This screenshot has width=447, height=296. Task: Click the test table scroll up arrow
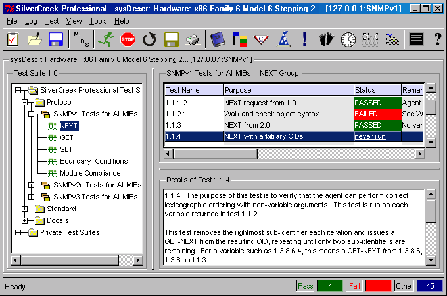click(431, 88)
